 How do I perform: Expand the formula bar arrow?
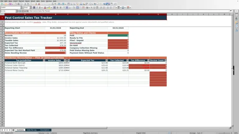pos(231,11)
